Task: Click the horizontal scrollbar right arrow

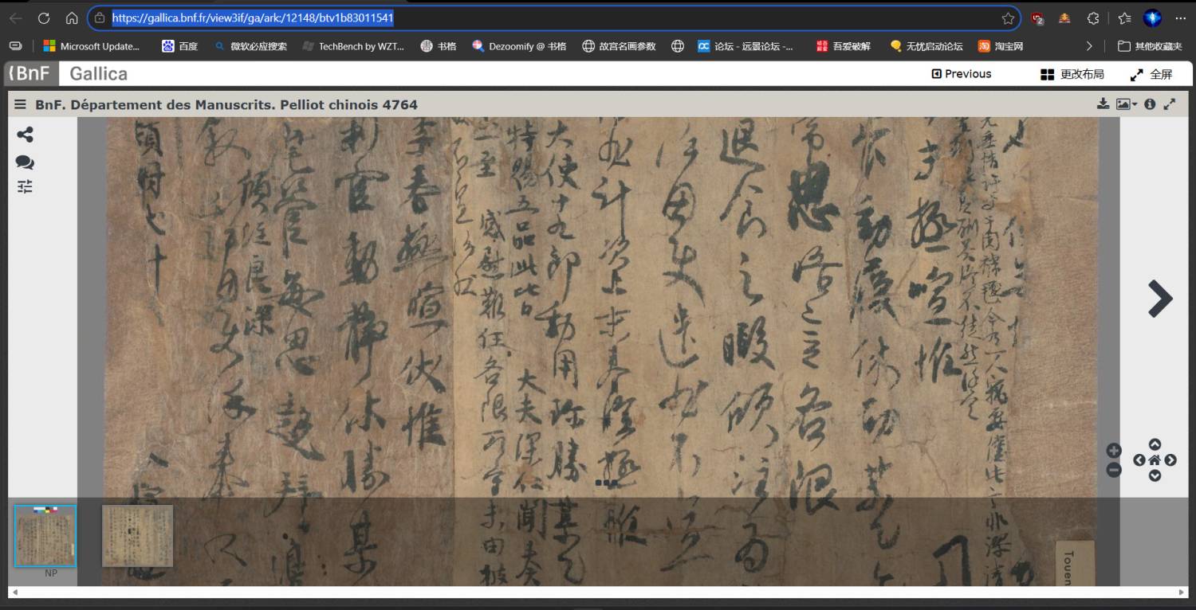Action: point(1182,592)
